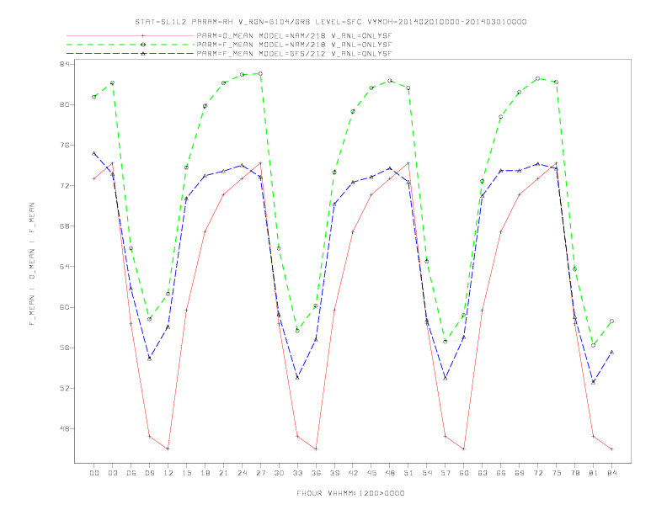
Task: Click y-axis tick label 68
Action: tap(65, 226)
